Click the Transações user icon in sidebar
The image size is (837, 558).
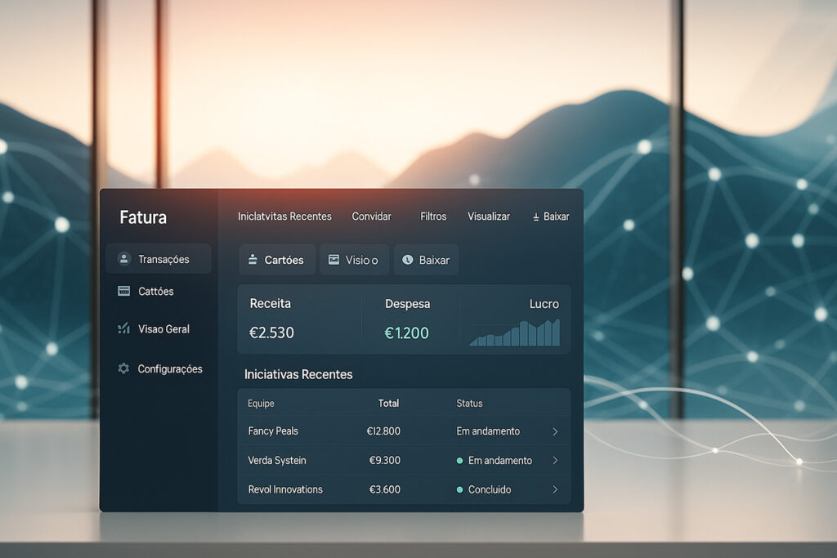(x=124, y=259)
